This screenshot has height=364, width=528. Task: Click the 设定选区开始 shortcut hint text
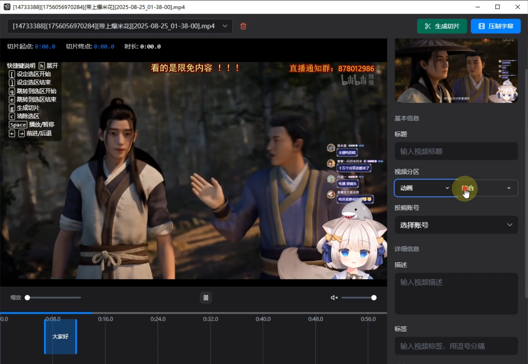click(34, 74)
